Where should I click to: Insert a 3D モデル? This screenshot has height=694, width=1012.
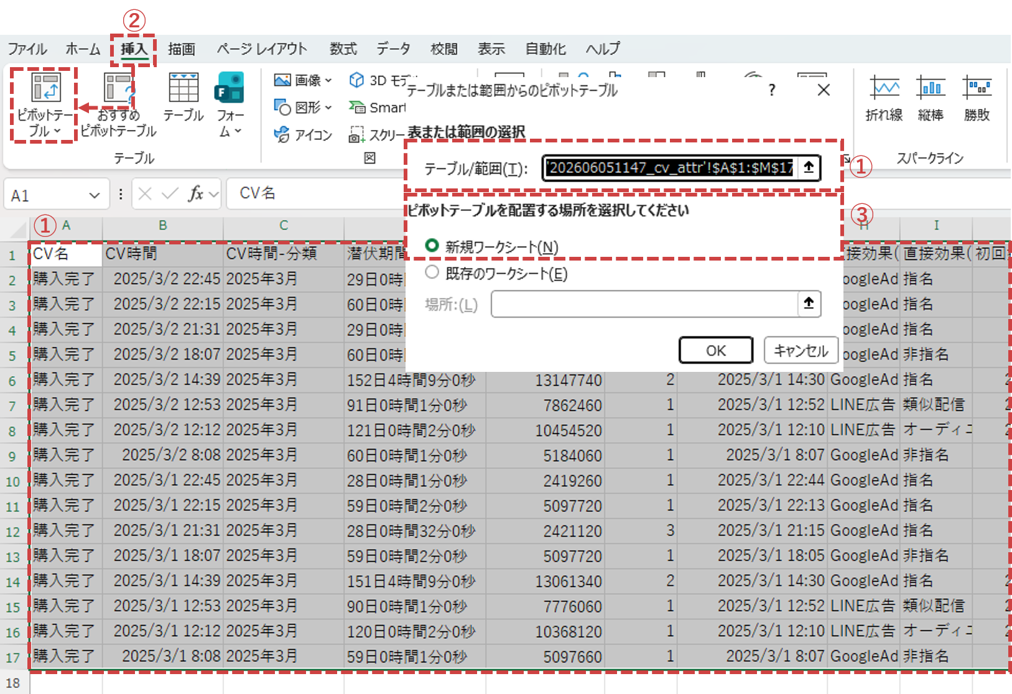point(378,80)
